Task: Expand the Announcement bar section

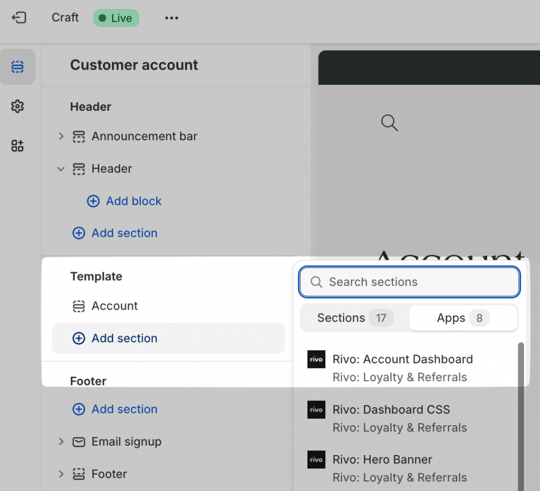Action: pos(61,137)
